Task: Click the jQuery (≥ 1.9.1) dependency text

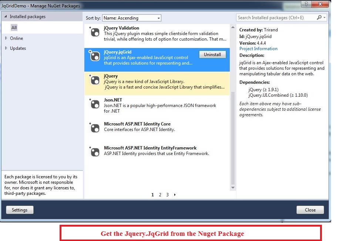Action: (x=263, y=90)
